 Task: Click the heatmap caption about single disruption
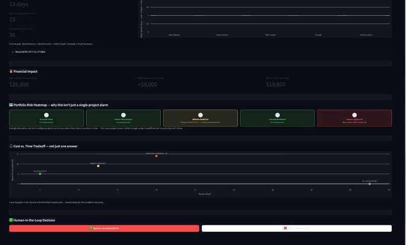tap(96, 129)
